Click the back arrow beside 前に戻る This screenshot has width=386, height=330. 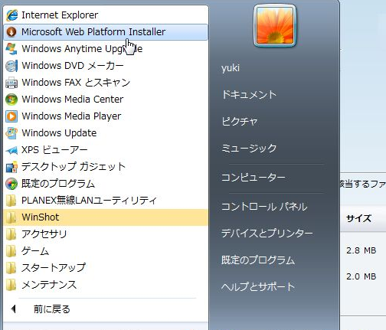14,309
